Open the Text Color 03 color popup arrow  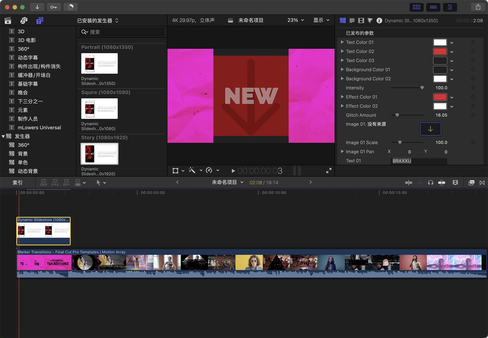coord(452,61)
